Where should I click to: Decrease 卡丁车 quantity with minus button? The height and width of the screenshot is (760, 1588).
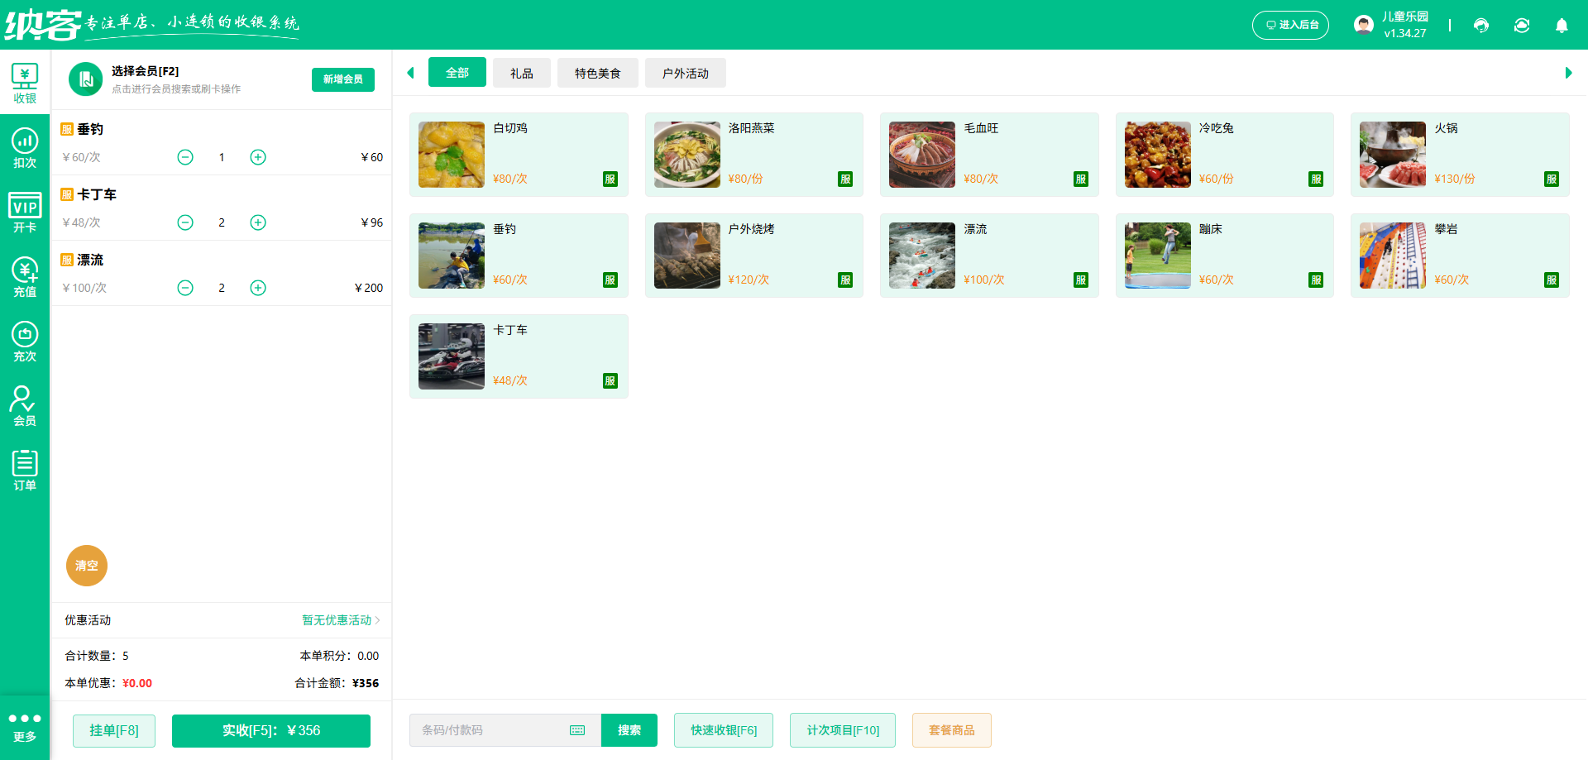(185, 222)
